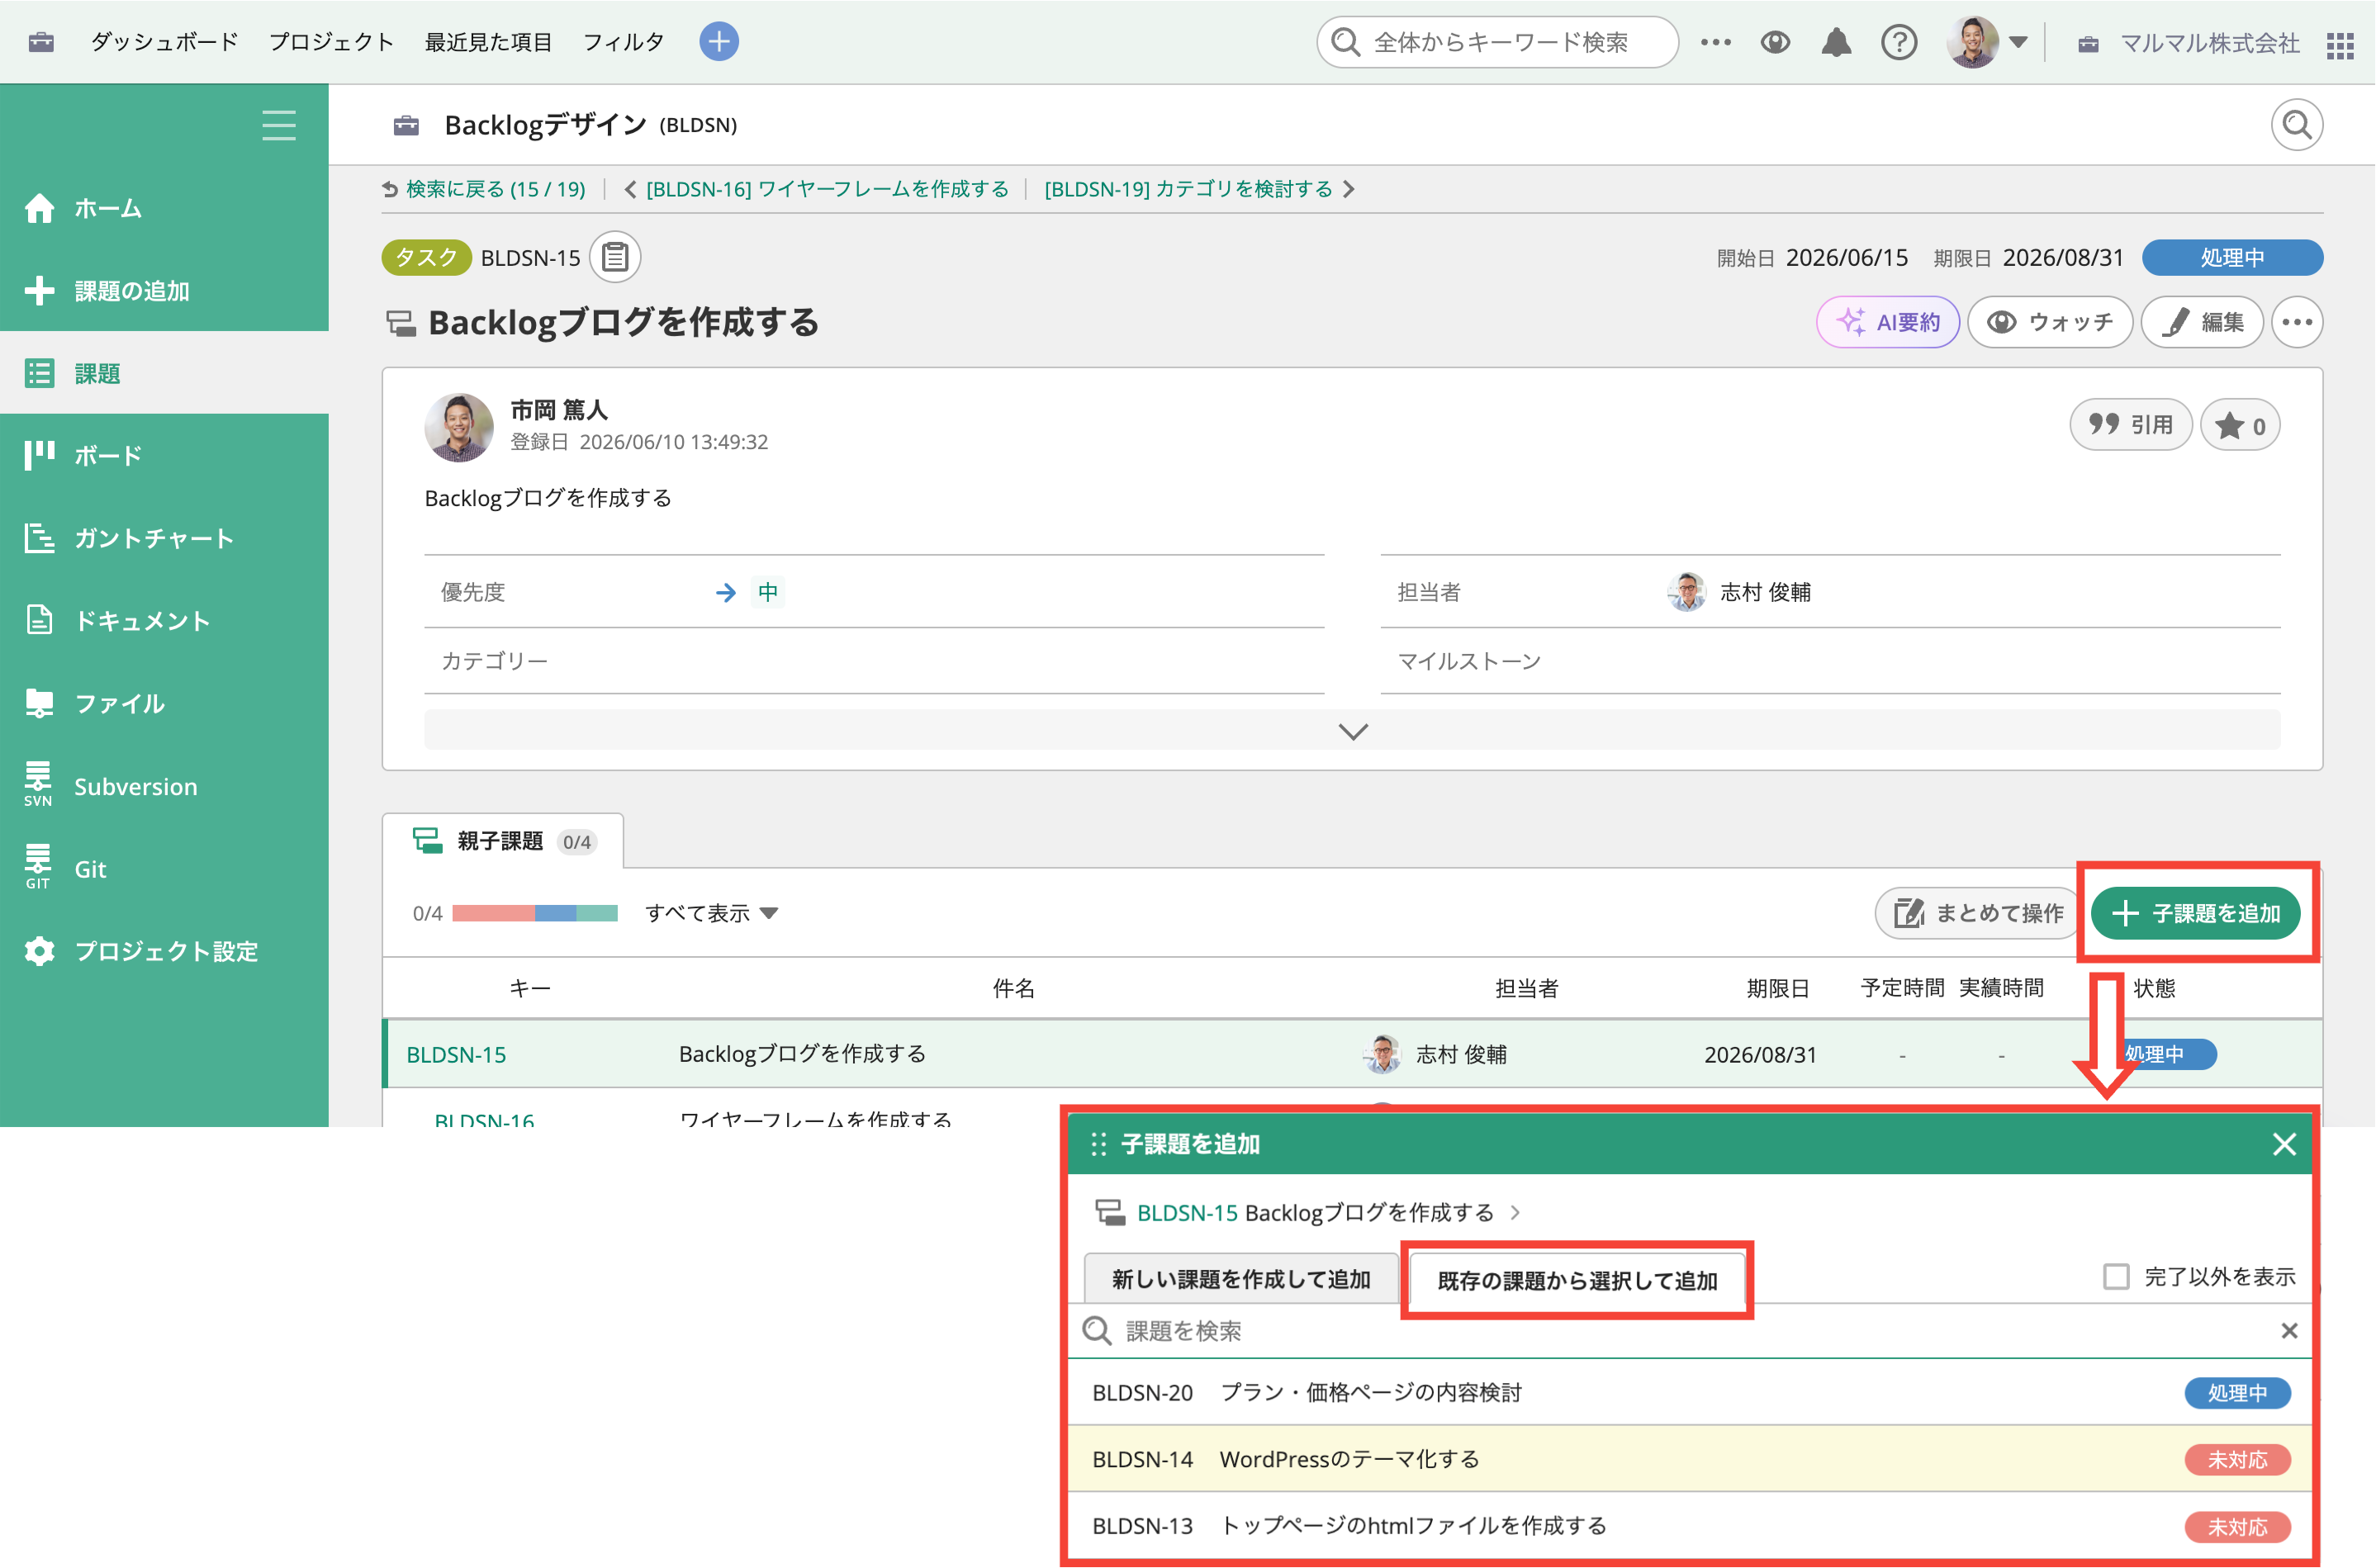This screenshot has width=2376, height=1568.
Task: Click 子課題を追加 button
Action: tap(2196, 913)
